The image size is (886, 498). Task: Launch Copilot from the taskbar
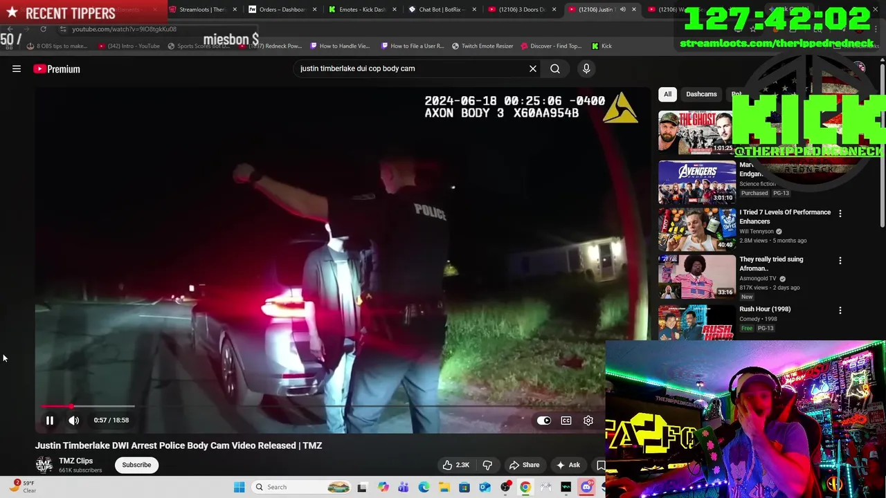point(383,487)
